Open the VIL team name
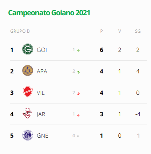Viewport: 151px width, 154px height. [41, 93]
